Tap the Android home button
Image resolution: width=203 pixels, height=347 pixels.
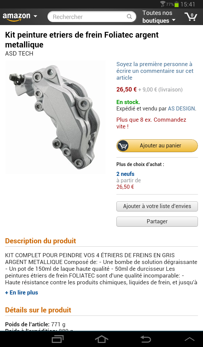[101, 339]
